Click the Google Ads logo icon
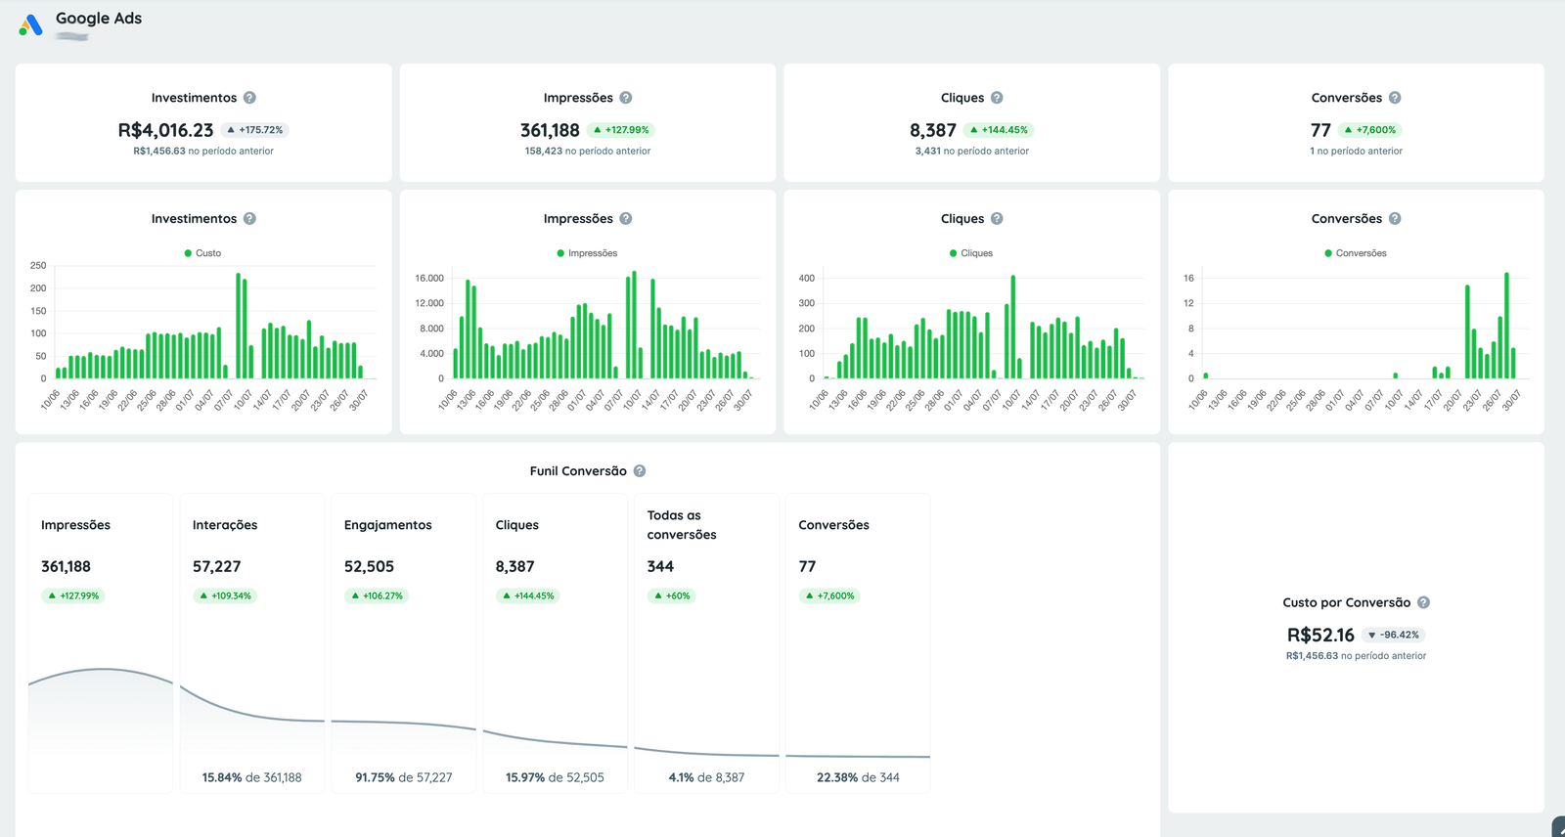 coord(31,25)
